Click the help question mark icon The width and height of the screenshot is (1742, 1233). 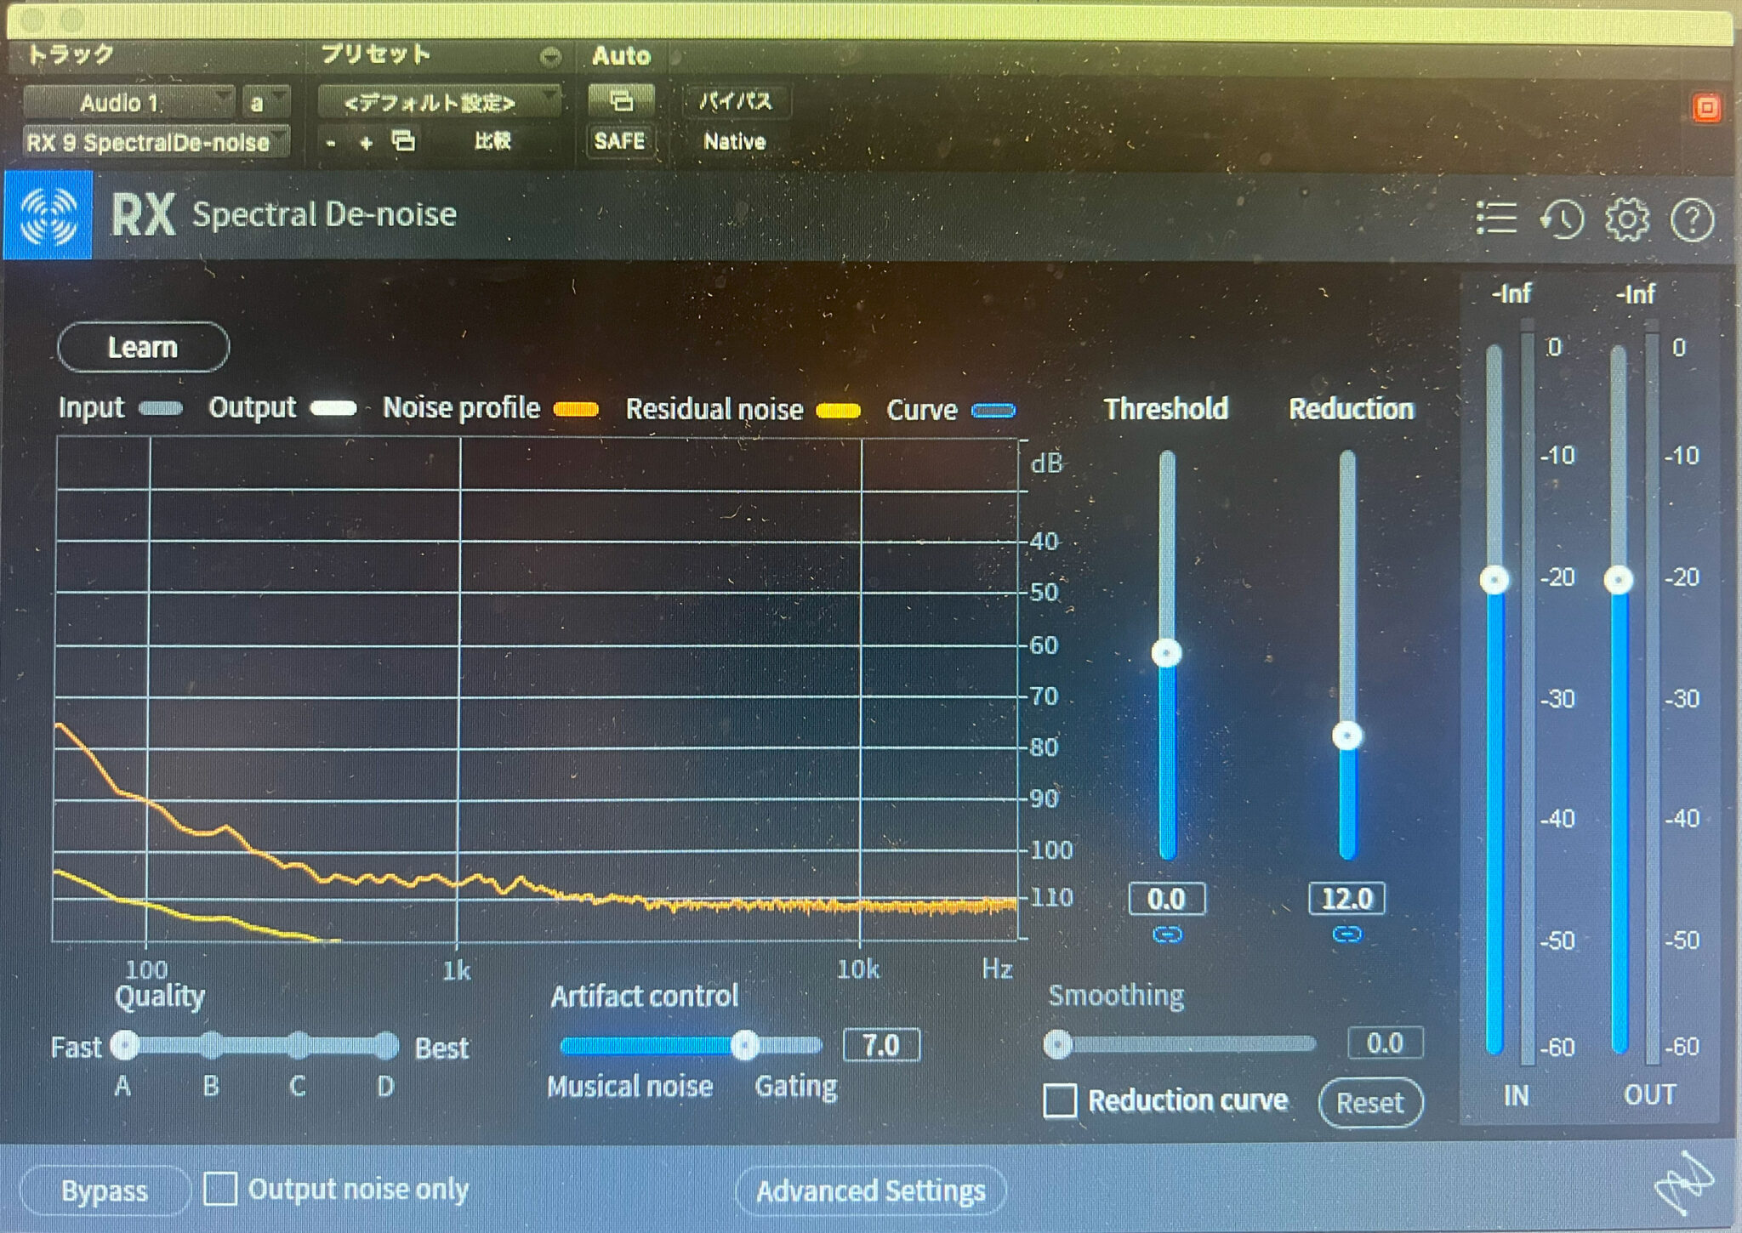pyautogui.click(x=1692, y=220)
